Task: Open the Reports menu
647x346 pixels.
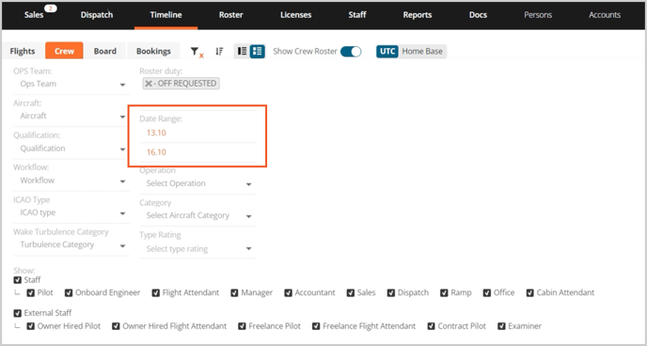Action: tap(418, 15)
